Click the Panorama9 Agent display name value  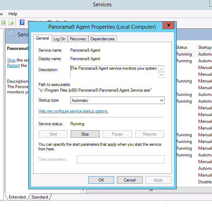[85, 59]
